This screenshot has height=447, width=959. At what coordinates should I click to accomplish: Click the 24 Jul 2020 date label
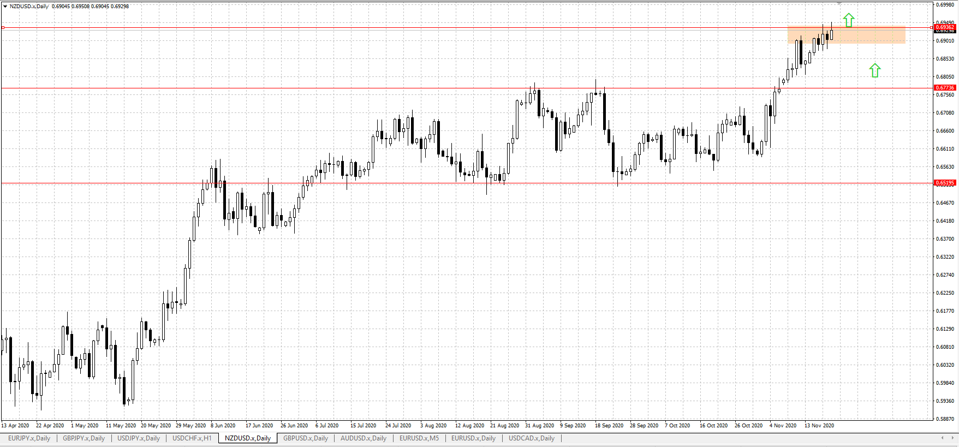coord(398,426)
